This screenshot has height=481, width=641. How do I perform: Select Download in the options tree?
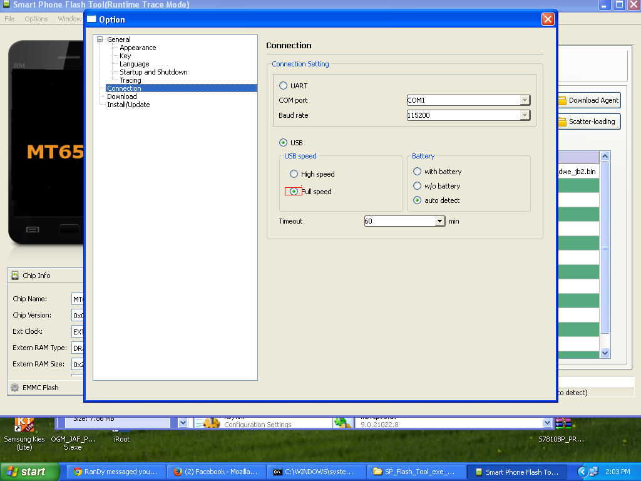tap(121, 96)
